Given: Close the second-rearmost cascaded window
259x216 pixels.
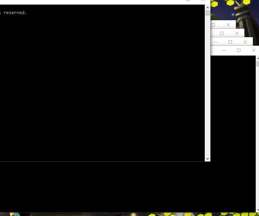Looking at the screenshot, I should click(x=237, y=33).
